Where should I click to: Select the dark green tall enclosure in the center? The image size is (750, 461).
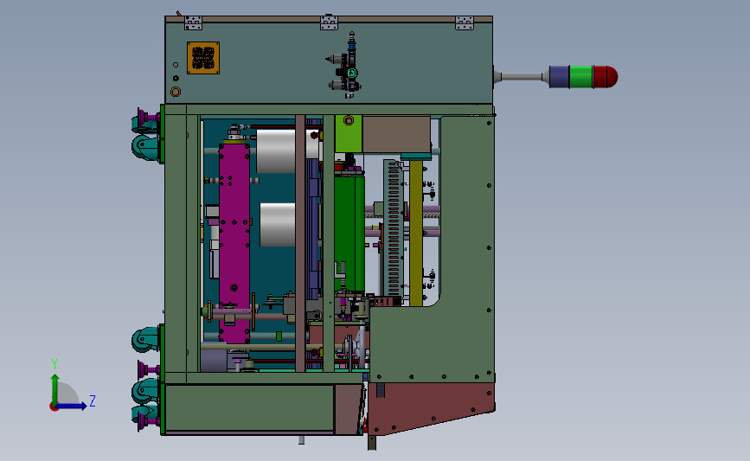(349, 234)
